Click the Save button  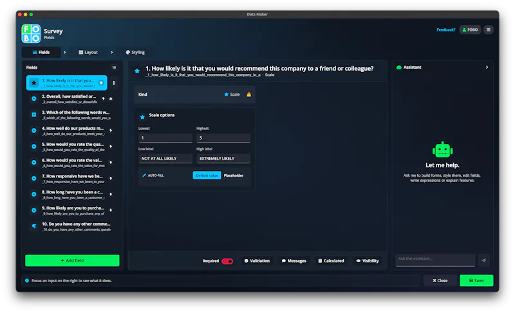476,281
